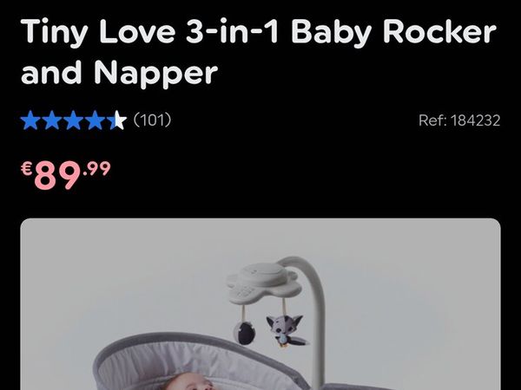Click the word Napper in the title
Screen dimensions: 521x390
point(155,73)
